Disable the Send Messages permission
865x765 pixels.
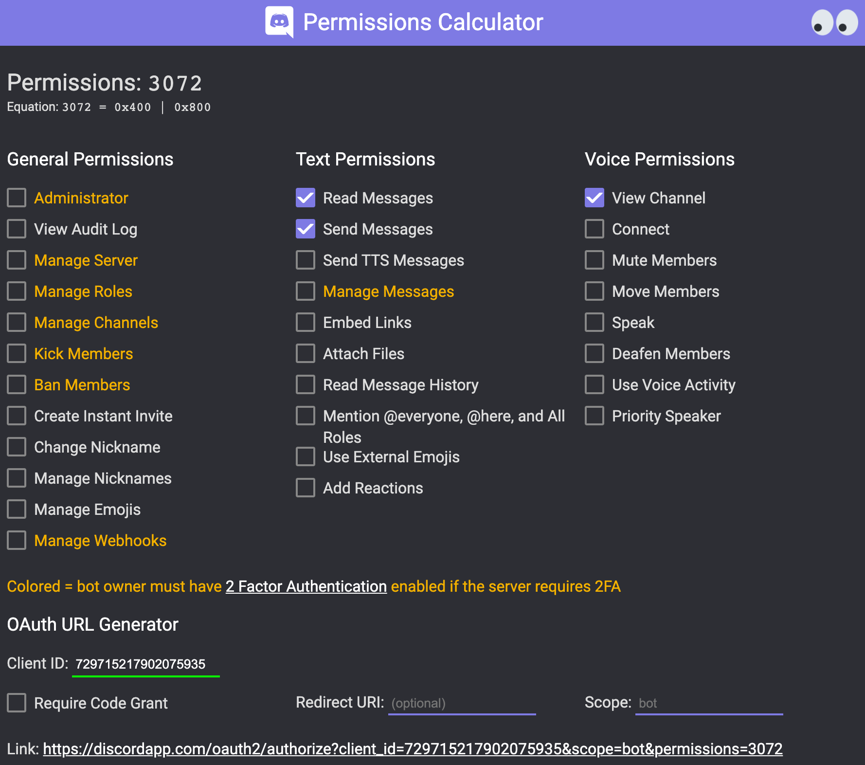tap(306, 229)
